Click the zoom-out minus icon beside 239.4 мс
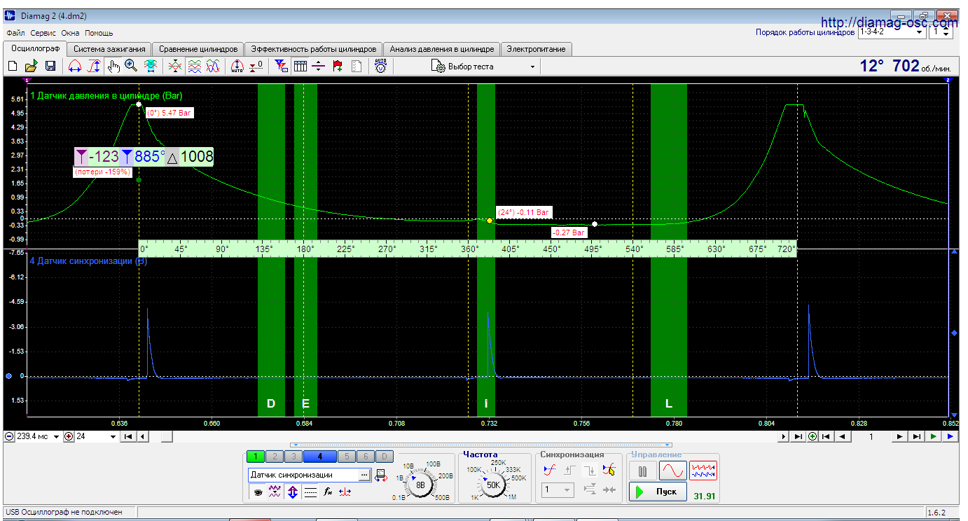This screenshot has width=968, height=521. point(9,436)
